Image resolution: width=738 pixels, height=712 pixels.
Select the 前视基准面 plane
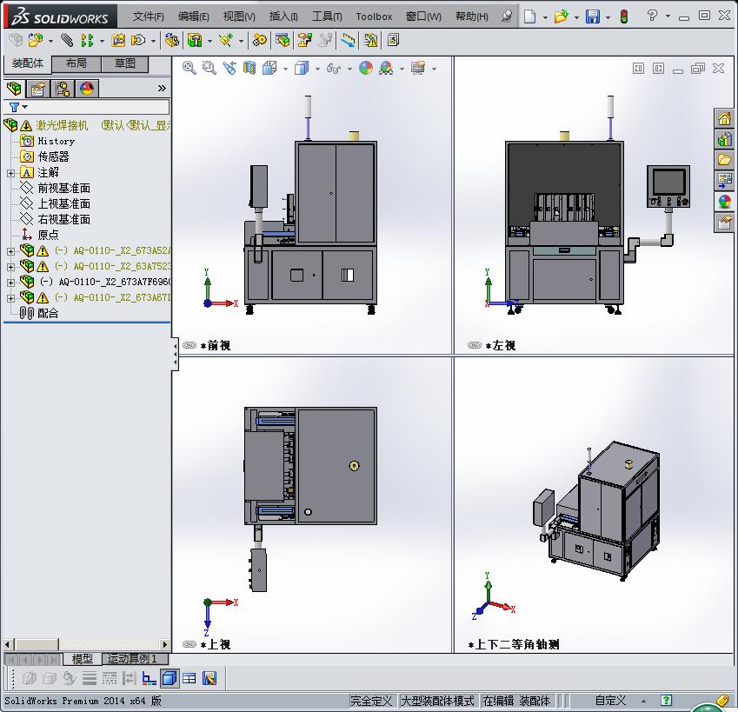coord(56,189)
